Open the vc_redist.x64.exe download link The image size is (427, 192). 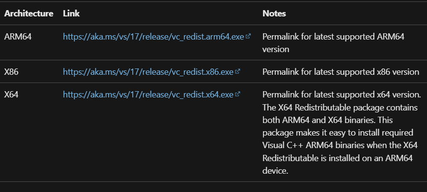tap(149, 95)
